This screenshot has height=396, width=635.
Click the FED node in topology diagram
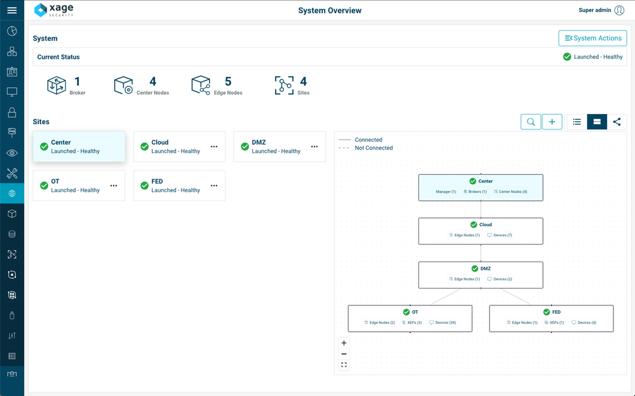click(x=551, y=319)
